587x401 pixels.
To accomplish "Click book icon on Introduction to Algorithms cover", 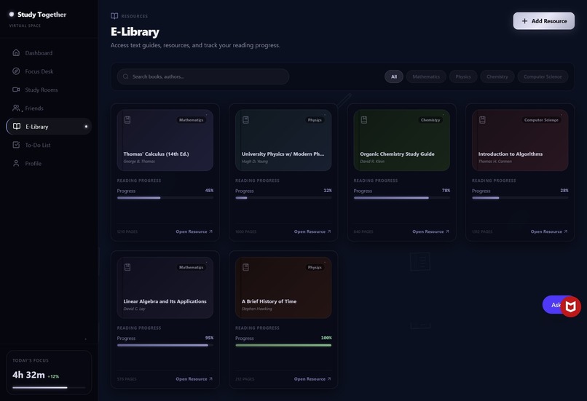I will click(x=482, y=119).
